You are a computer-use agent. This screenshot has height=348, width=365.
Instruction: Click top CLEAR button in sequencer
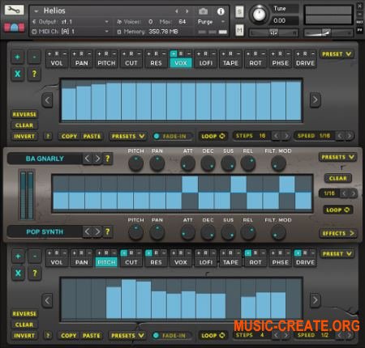pos(24,125)
